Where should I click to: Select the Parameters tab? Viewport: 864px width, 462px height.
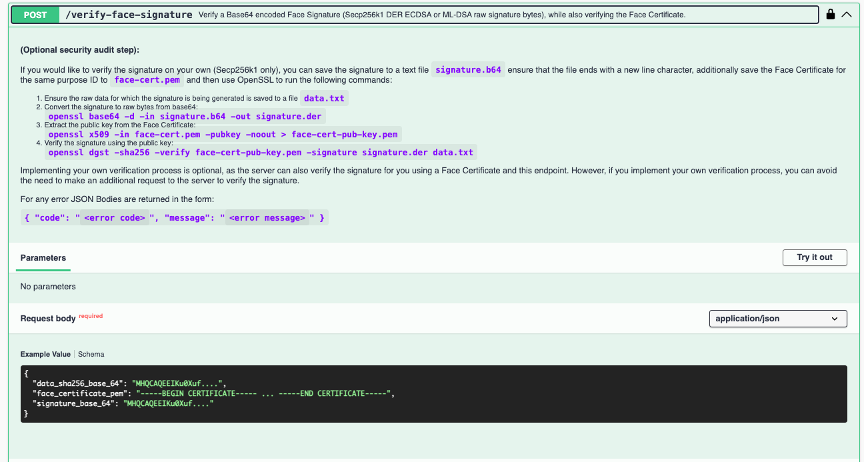[43, 257]
